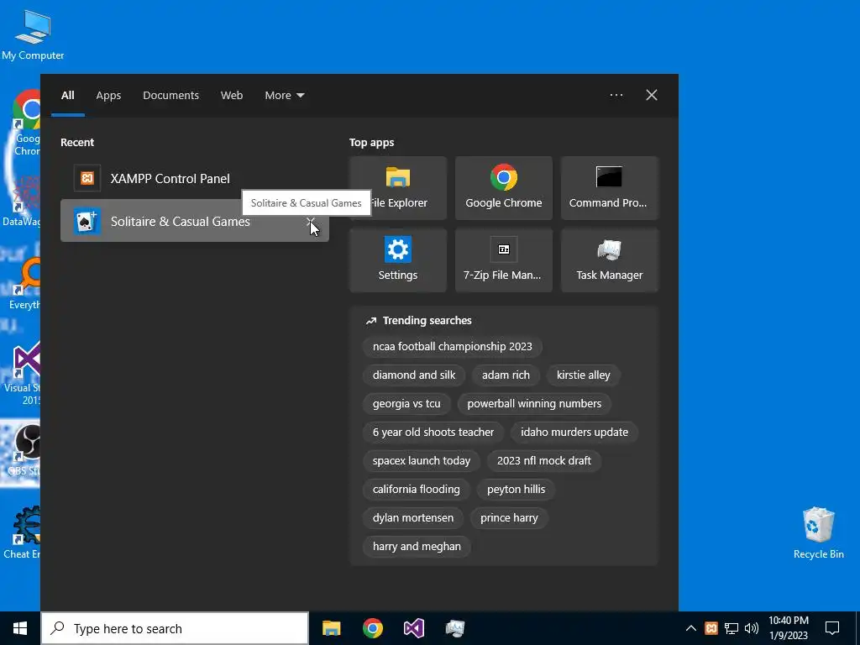Search trending 'diamond and silk'

tap(414, 375)
